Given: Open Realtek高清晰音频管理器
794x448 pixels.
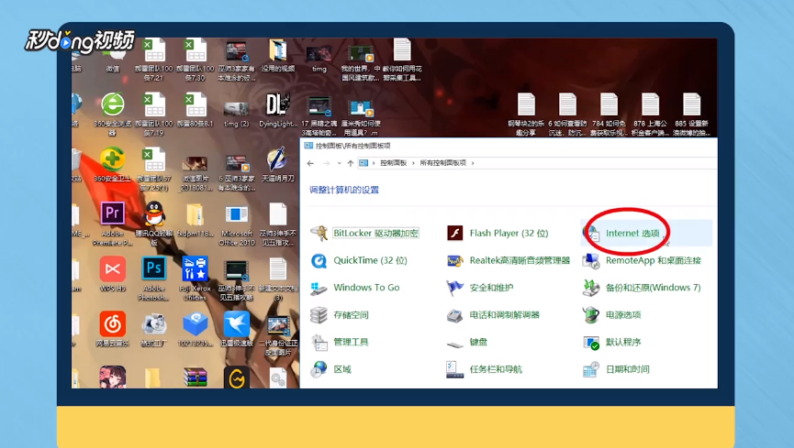Looking at the screenshot, I should click(520, 260).
